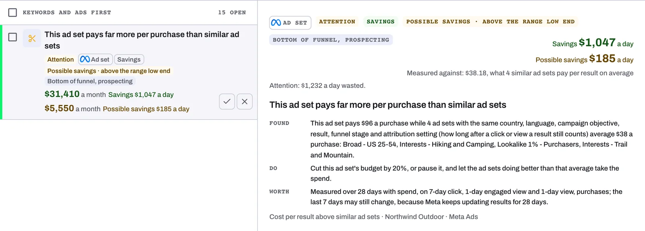
Task: Click the 'Measured against: $38.18' line
Action: (520, 73)
